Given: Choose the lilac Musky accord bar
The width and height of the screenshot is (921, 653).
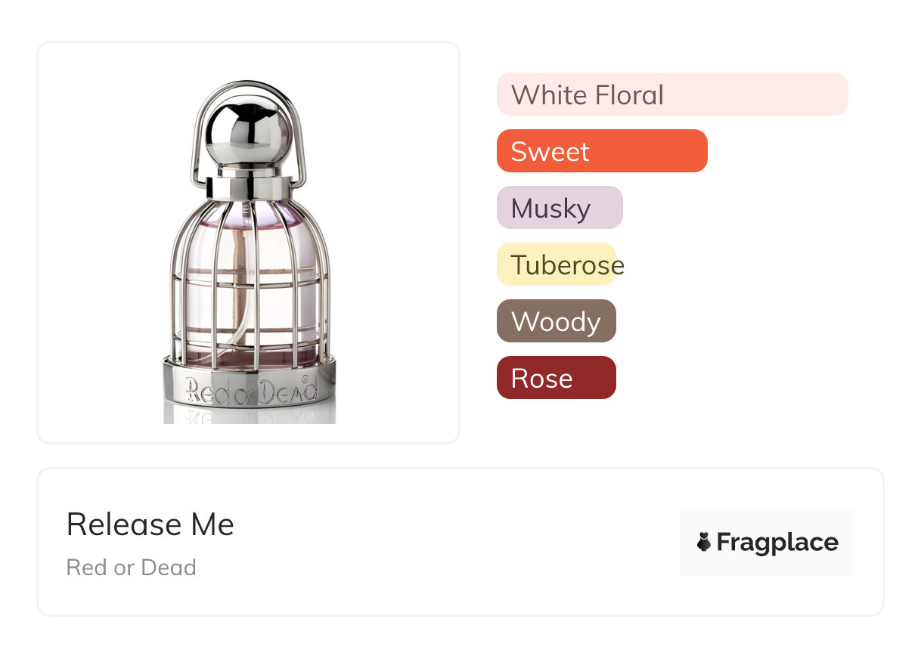Looking at the screenshot, I should point(559,208).
